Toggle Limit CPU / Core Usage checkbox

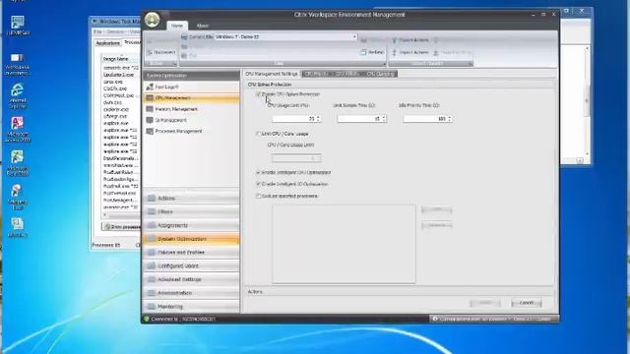258,134
